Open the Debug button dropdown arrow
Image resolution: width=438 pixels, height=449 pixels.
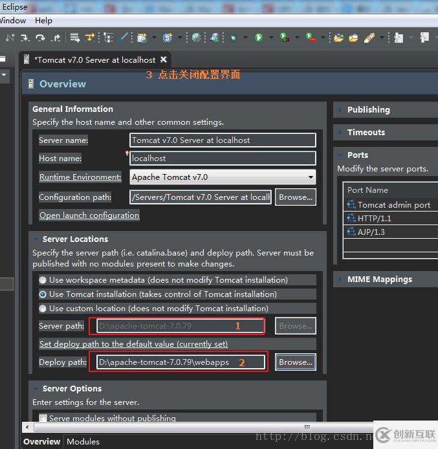tap(246, 38)
